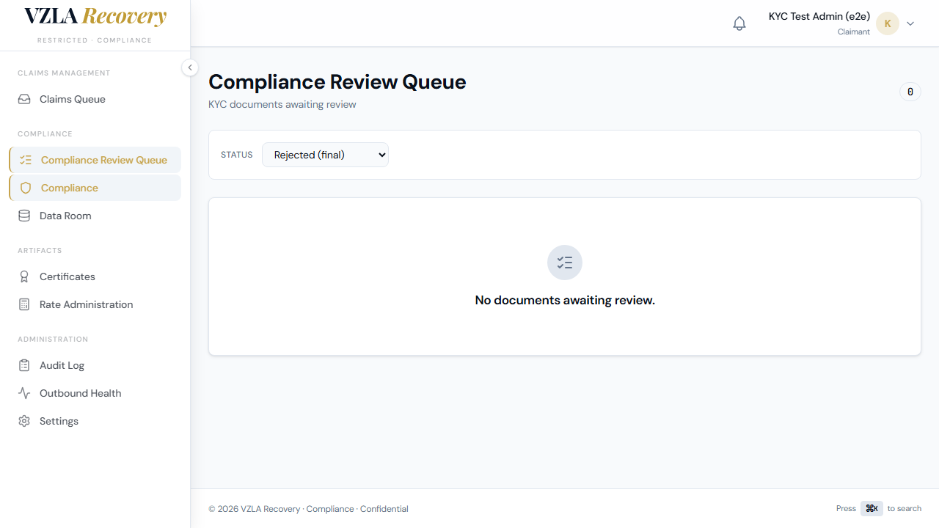This screenshot has height=528, width=939.
Task: Click the Certificates ribbon icon
Action: click(x=24, y=276)
